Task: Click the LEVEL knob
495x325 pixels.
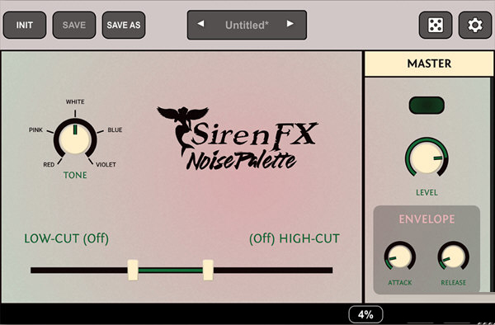Action: 427,157
